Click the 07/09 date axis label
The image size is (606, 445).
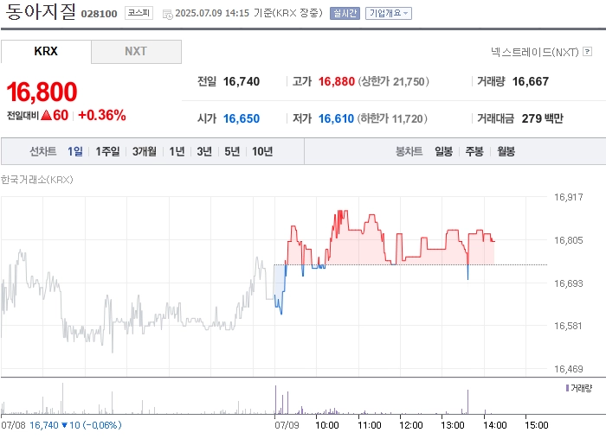287,425
